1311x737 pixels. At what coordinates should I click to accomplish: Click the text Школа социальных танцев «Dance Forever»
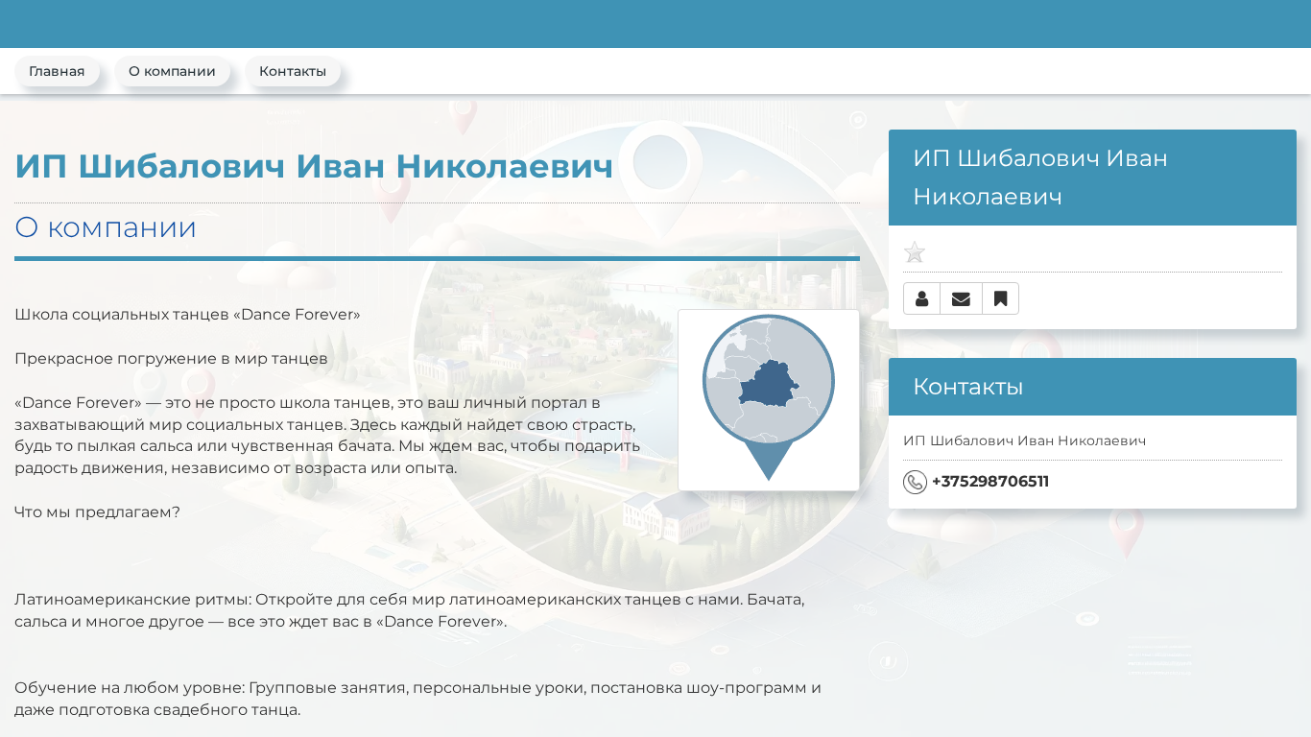(x=187, y=314)
